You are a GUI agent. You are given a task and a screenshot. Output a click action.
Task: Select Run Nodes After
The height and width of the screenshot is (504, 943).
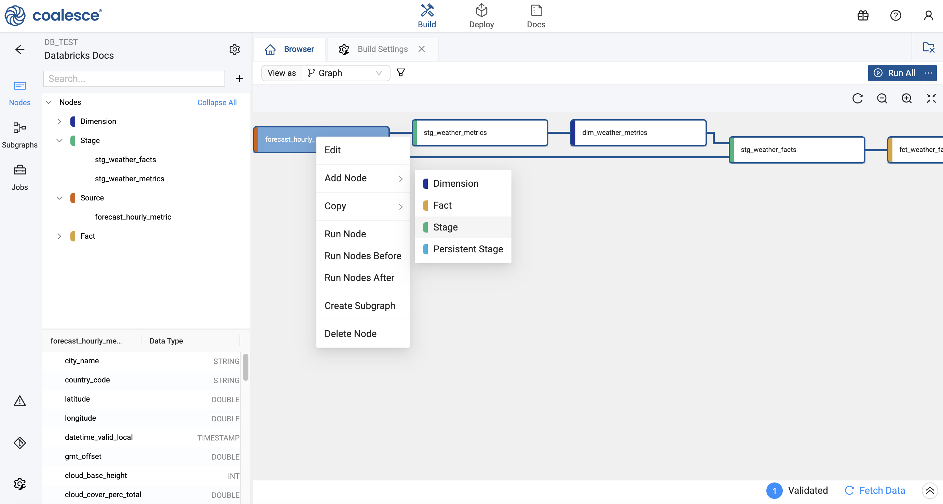[x=363, y=278]
